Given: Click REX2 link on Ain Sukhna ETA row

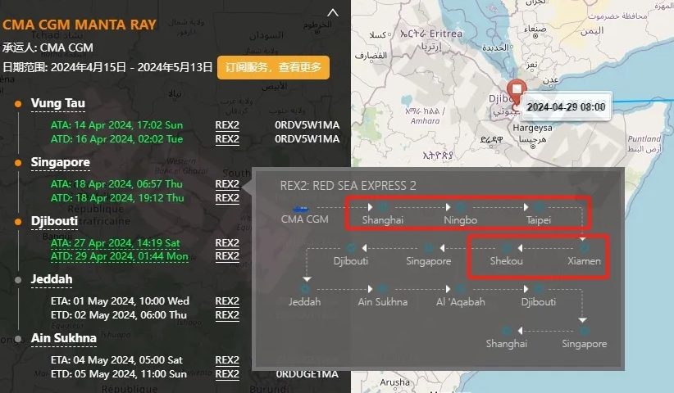Looking at the screenshot, I should tap(227, 360).
